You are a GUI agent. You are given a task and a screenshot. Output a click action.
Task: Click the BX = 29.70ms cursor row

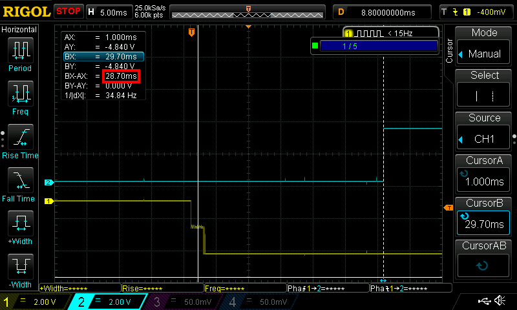tap(103, 57)
